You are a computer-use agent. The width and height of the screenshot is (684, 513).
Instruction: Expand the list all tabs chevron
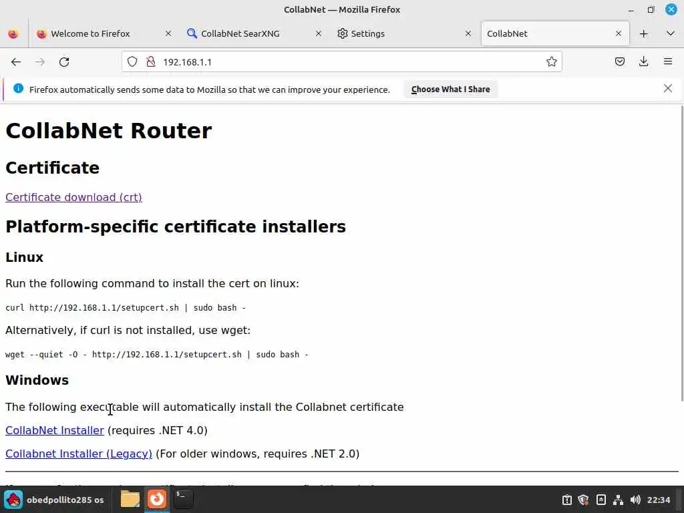tap(671, 33)
